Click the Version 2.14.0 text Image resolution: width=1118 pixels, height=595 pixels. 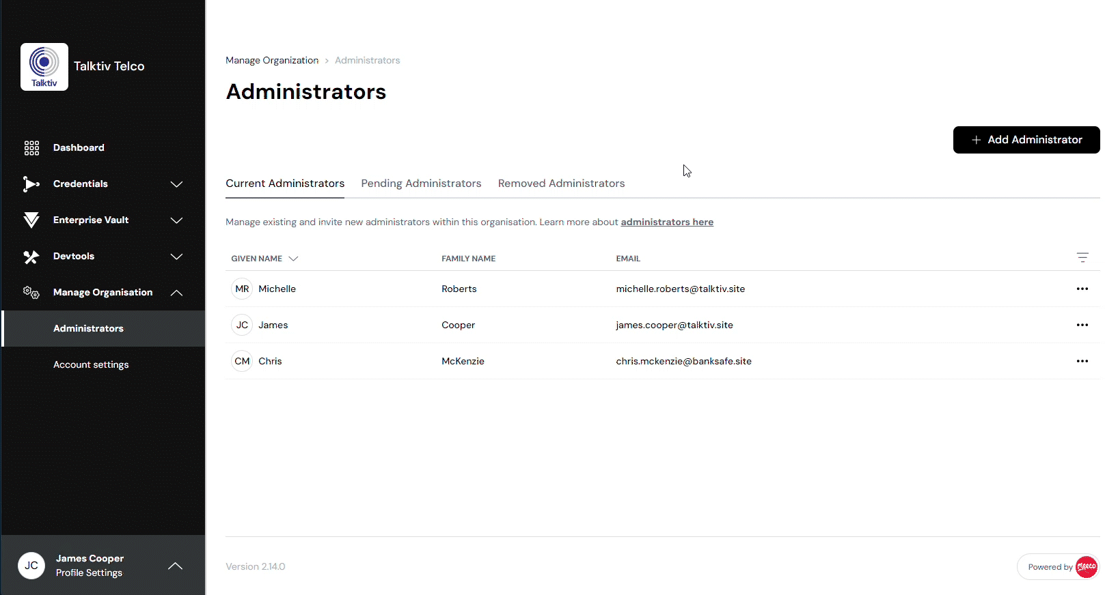256,567
